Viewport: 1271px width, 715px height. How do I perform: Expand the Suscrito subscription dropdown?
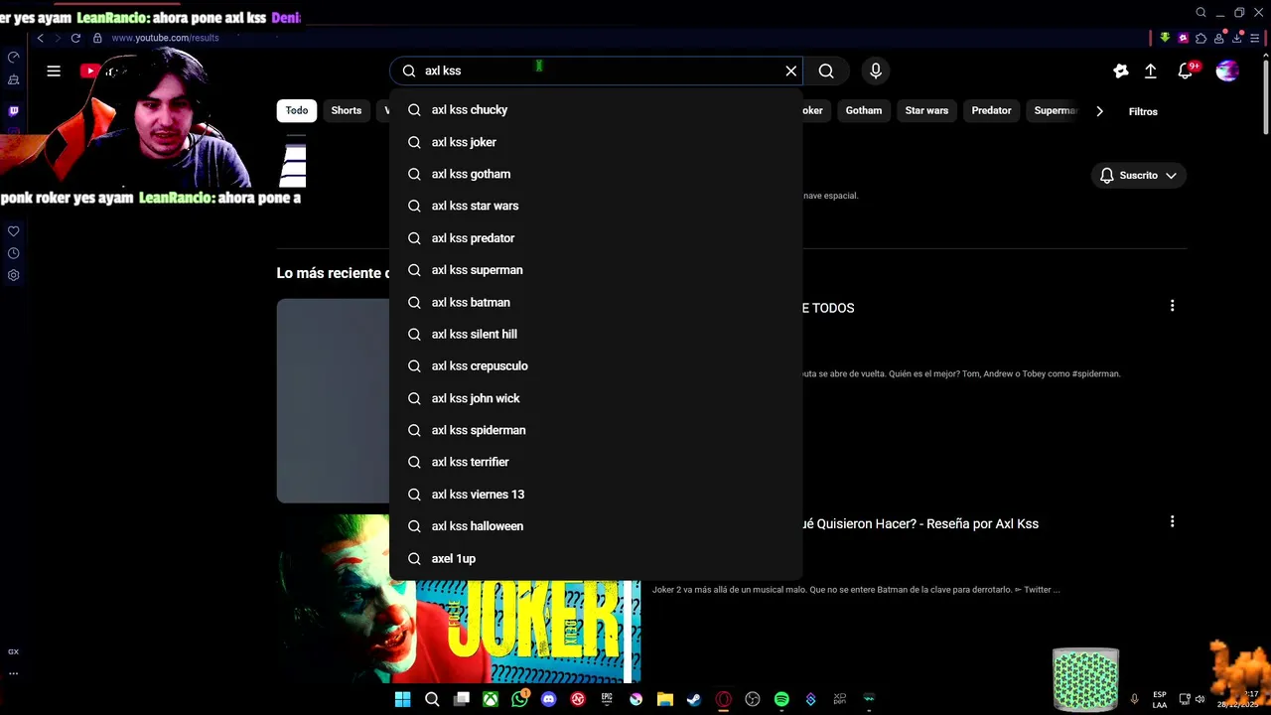(1139, 175)
